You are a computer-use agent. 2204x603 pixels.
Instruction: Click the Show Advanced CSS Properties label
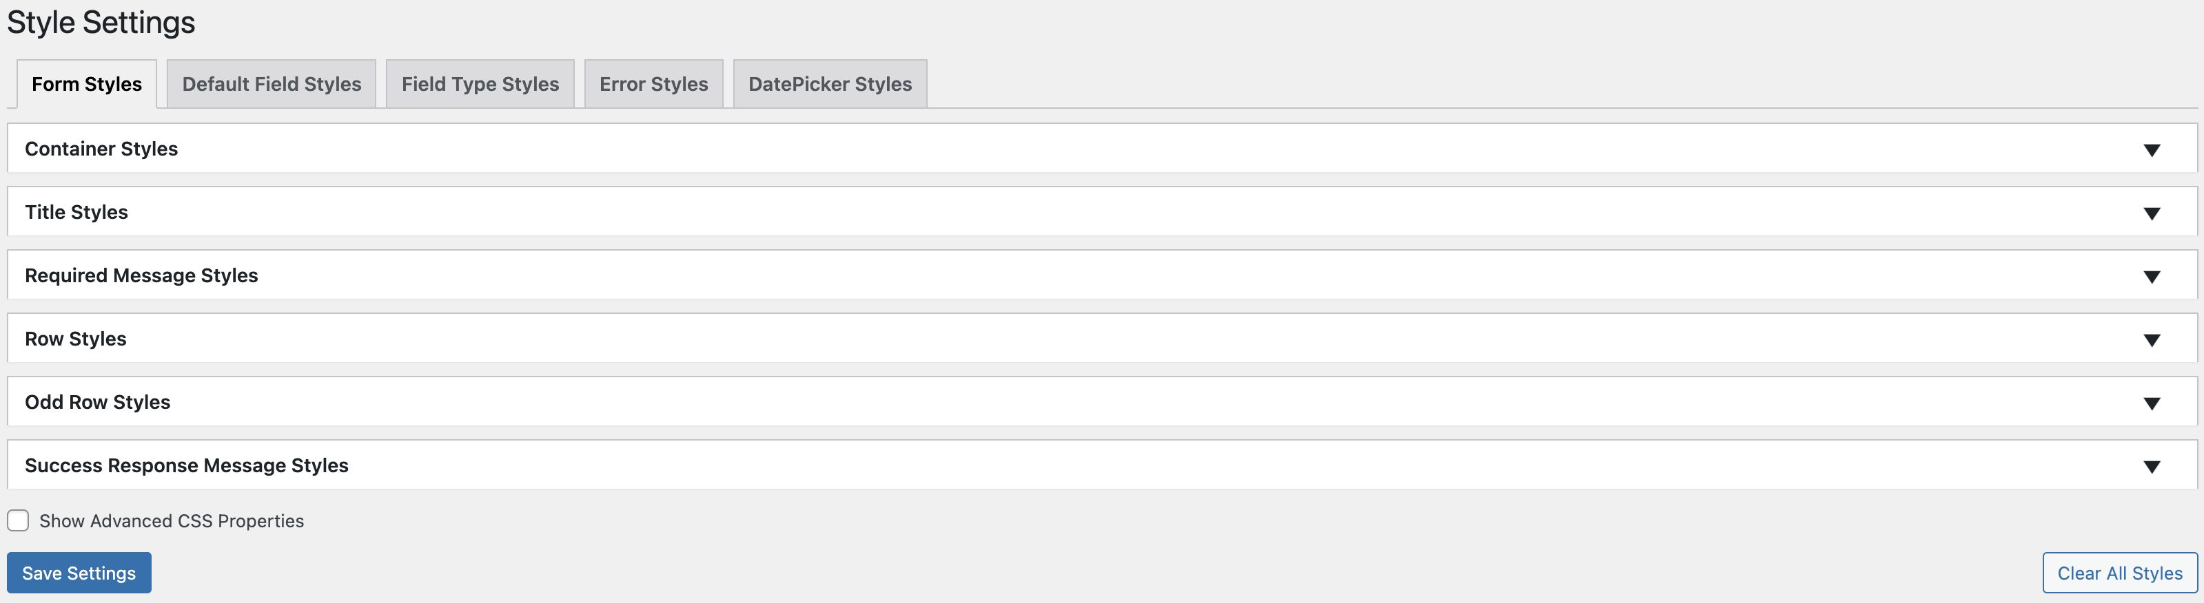(171, 521)
